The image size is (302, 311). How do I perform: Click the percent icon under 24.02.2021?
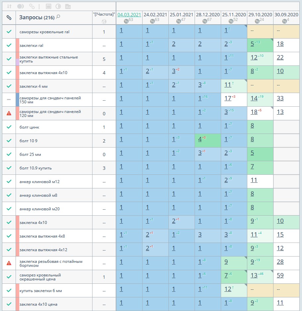152,21
